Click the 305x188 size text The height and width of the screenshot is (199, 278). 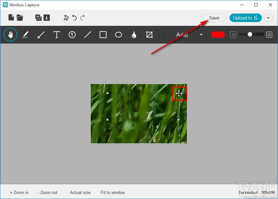pyautogui.click(x=268, y=192)
